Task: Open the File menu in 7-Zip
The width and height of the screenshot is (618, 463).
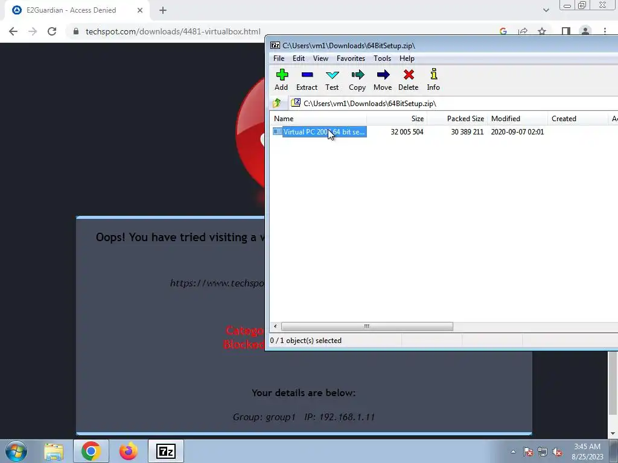Action: pos(279,58)
